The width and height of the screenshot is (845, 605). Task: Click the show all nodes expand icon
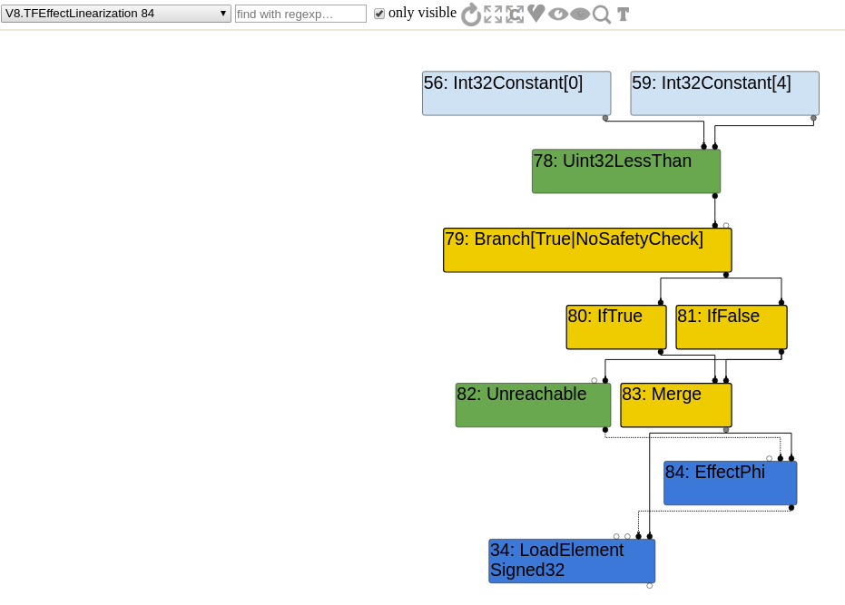(x=493, y=14)
